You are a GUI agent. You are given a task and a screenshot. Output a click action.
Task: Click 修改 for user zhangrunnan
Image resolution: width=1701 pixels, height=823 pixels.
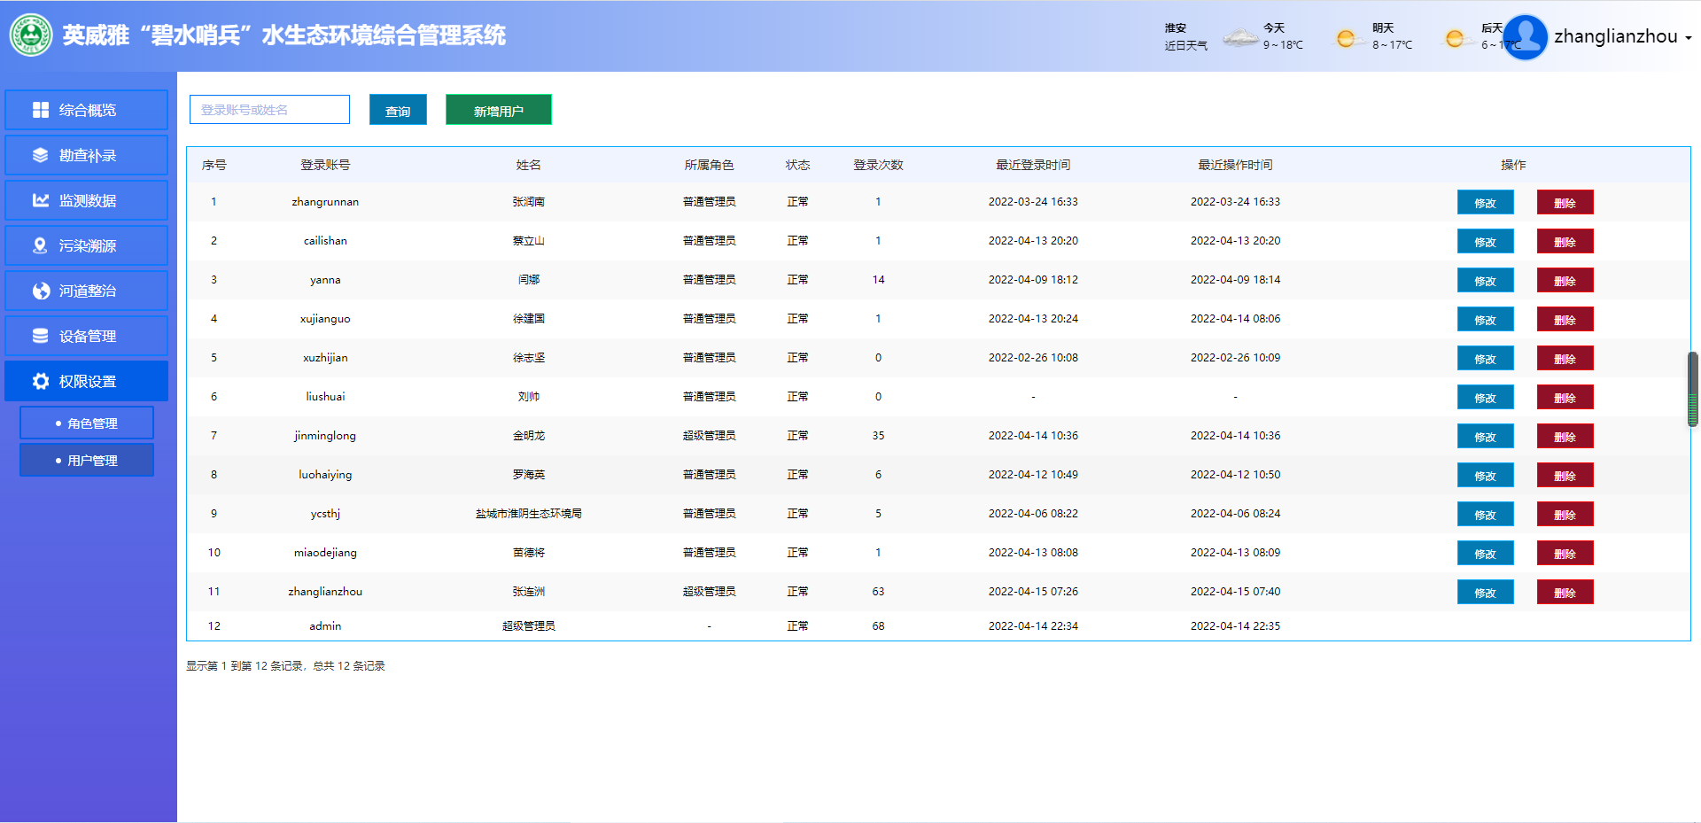[1485, 203]
